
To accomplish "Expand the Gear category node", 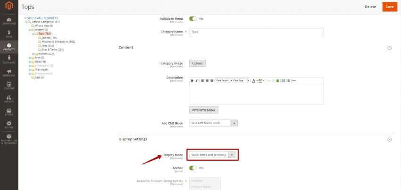I will pyautogui.click(x=30, y=62).
